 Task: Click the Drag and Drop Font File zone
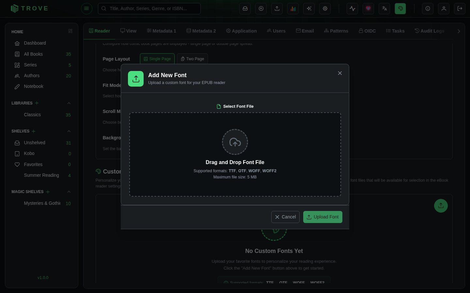point(235,155)
